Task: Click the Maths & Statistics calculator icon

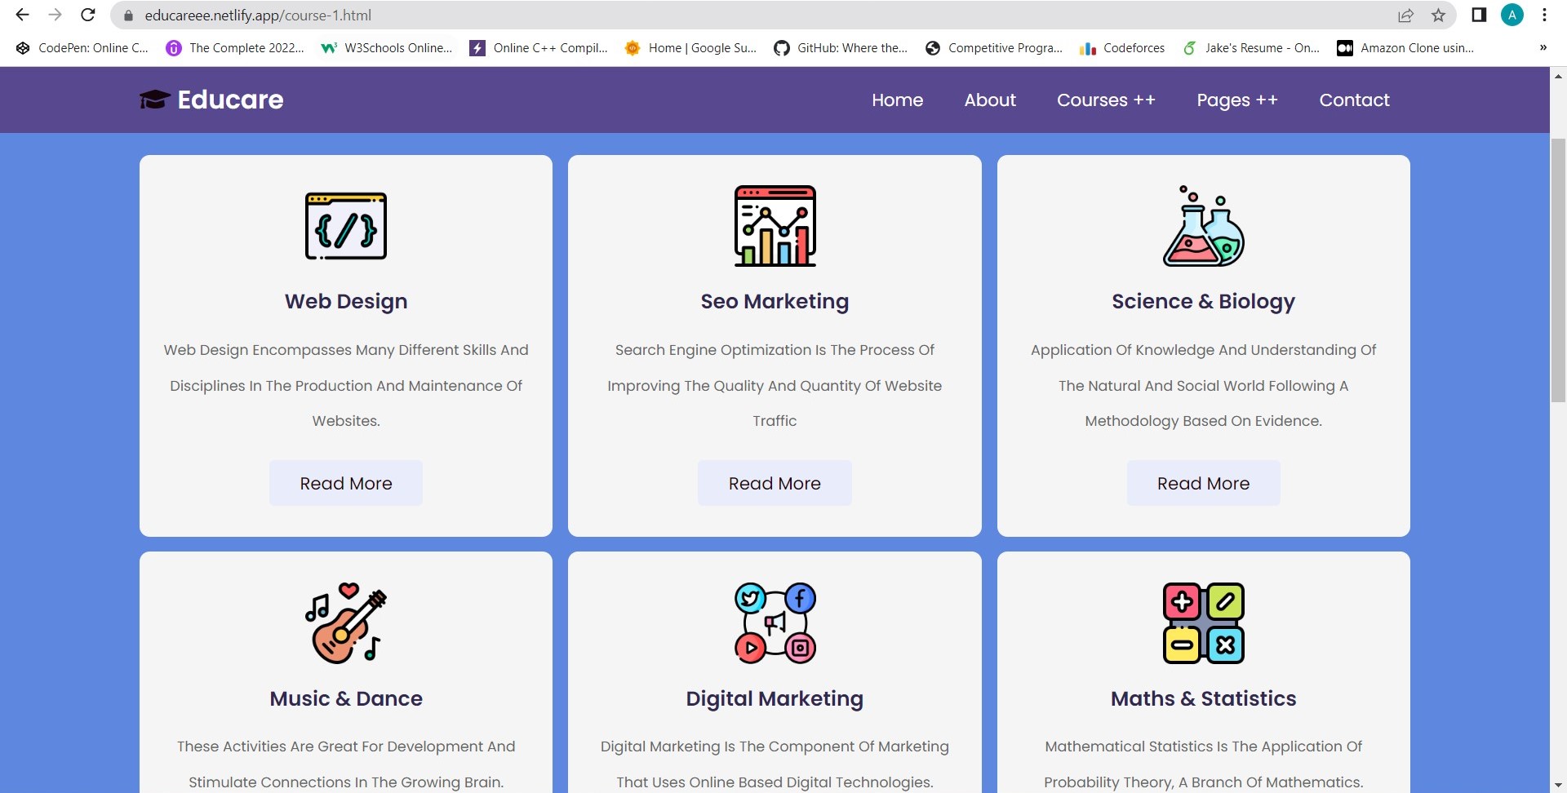Action: pos(1202,622)
